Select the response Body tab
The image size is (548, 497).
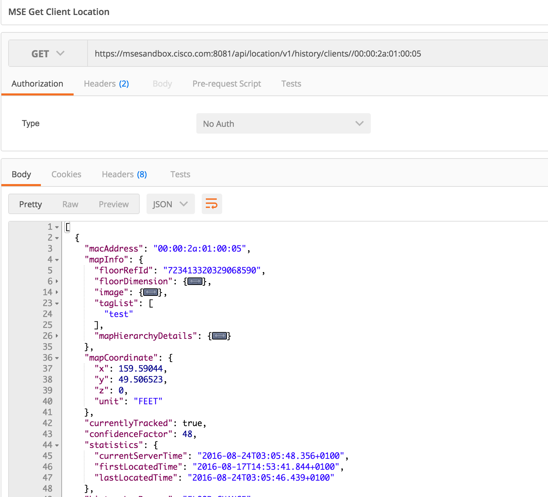(x=21, y=175)
